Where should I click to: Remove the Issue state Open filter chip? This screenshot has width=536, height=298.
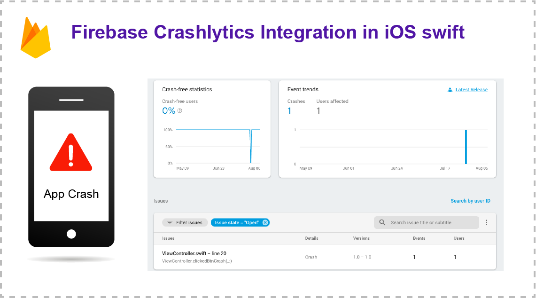tap(265, 222)
